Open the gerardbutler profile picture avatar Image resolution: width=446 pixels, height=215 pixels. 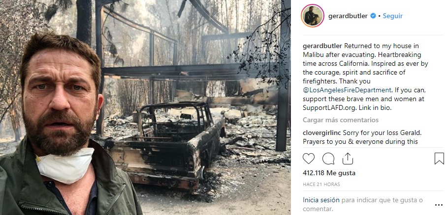(312, 16)
